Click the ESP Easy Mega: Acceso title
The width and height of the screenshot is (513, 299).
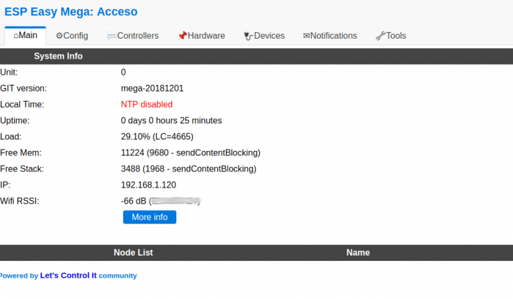[71, 11]
